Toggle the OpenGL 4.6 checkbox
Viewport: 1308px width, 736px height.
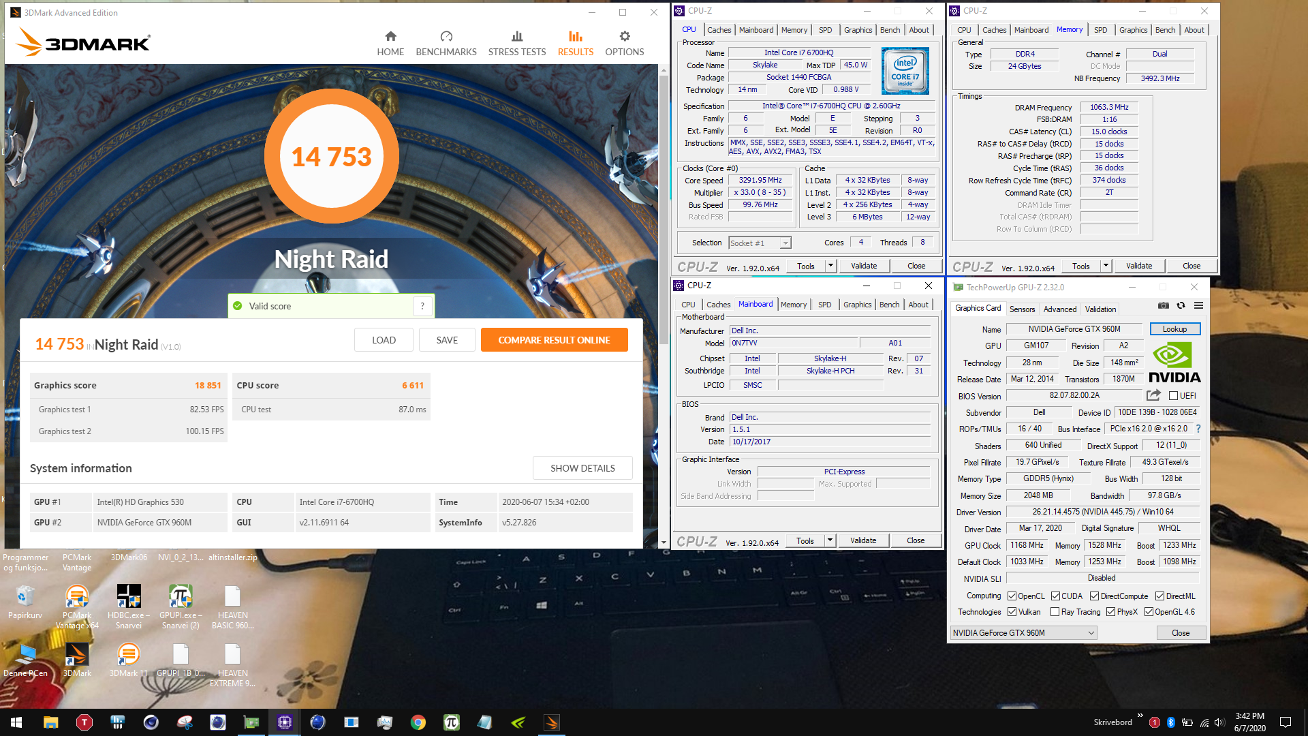click(x=1149, y=612)
